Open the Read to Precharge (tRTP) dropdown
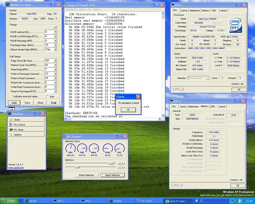 56,91
